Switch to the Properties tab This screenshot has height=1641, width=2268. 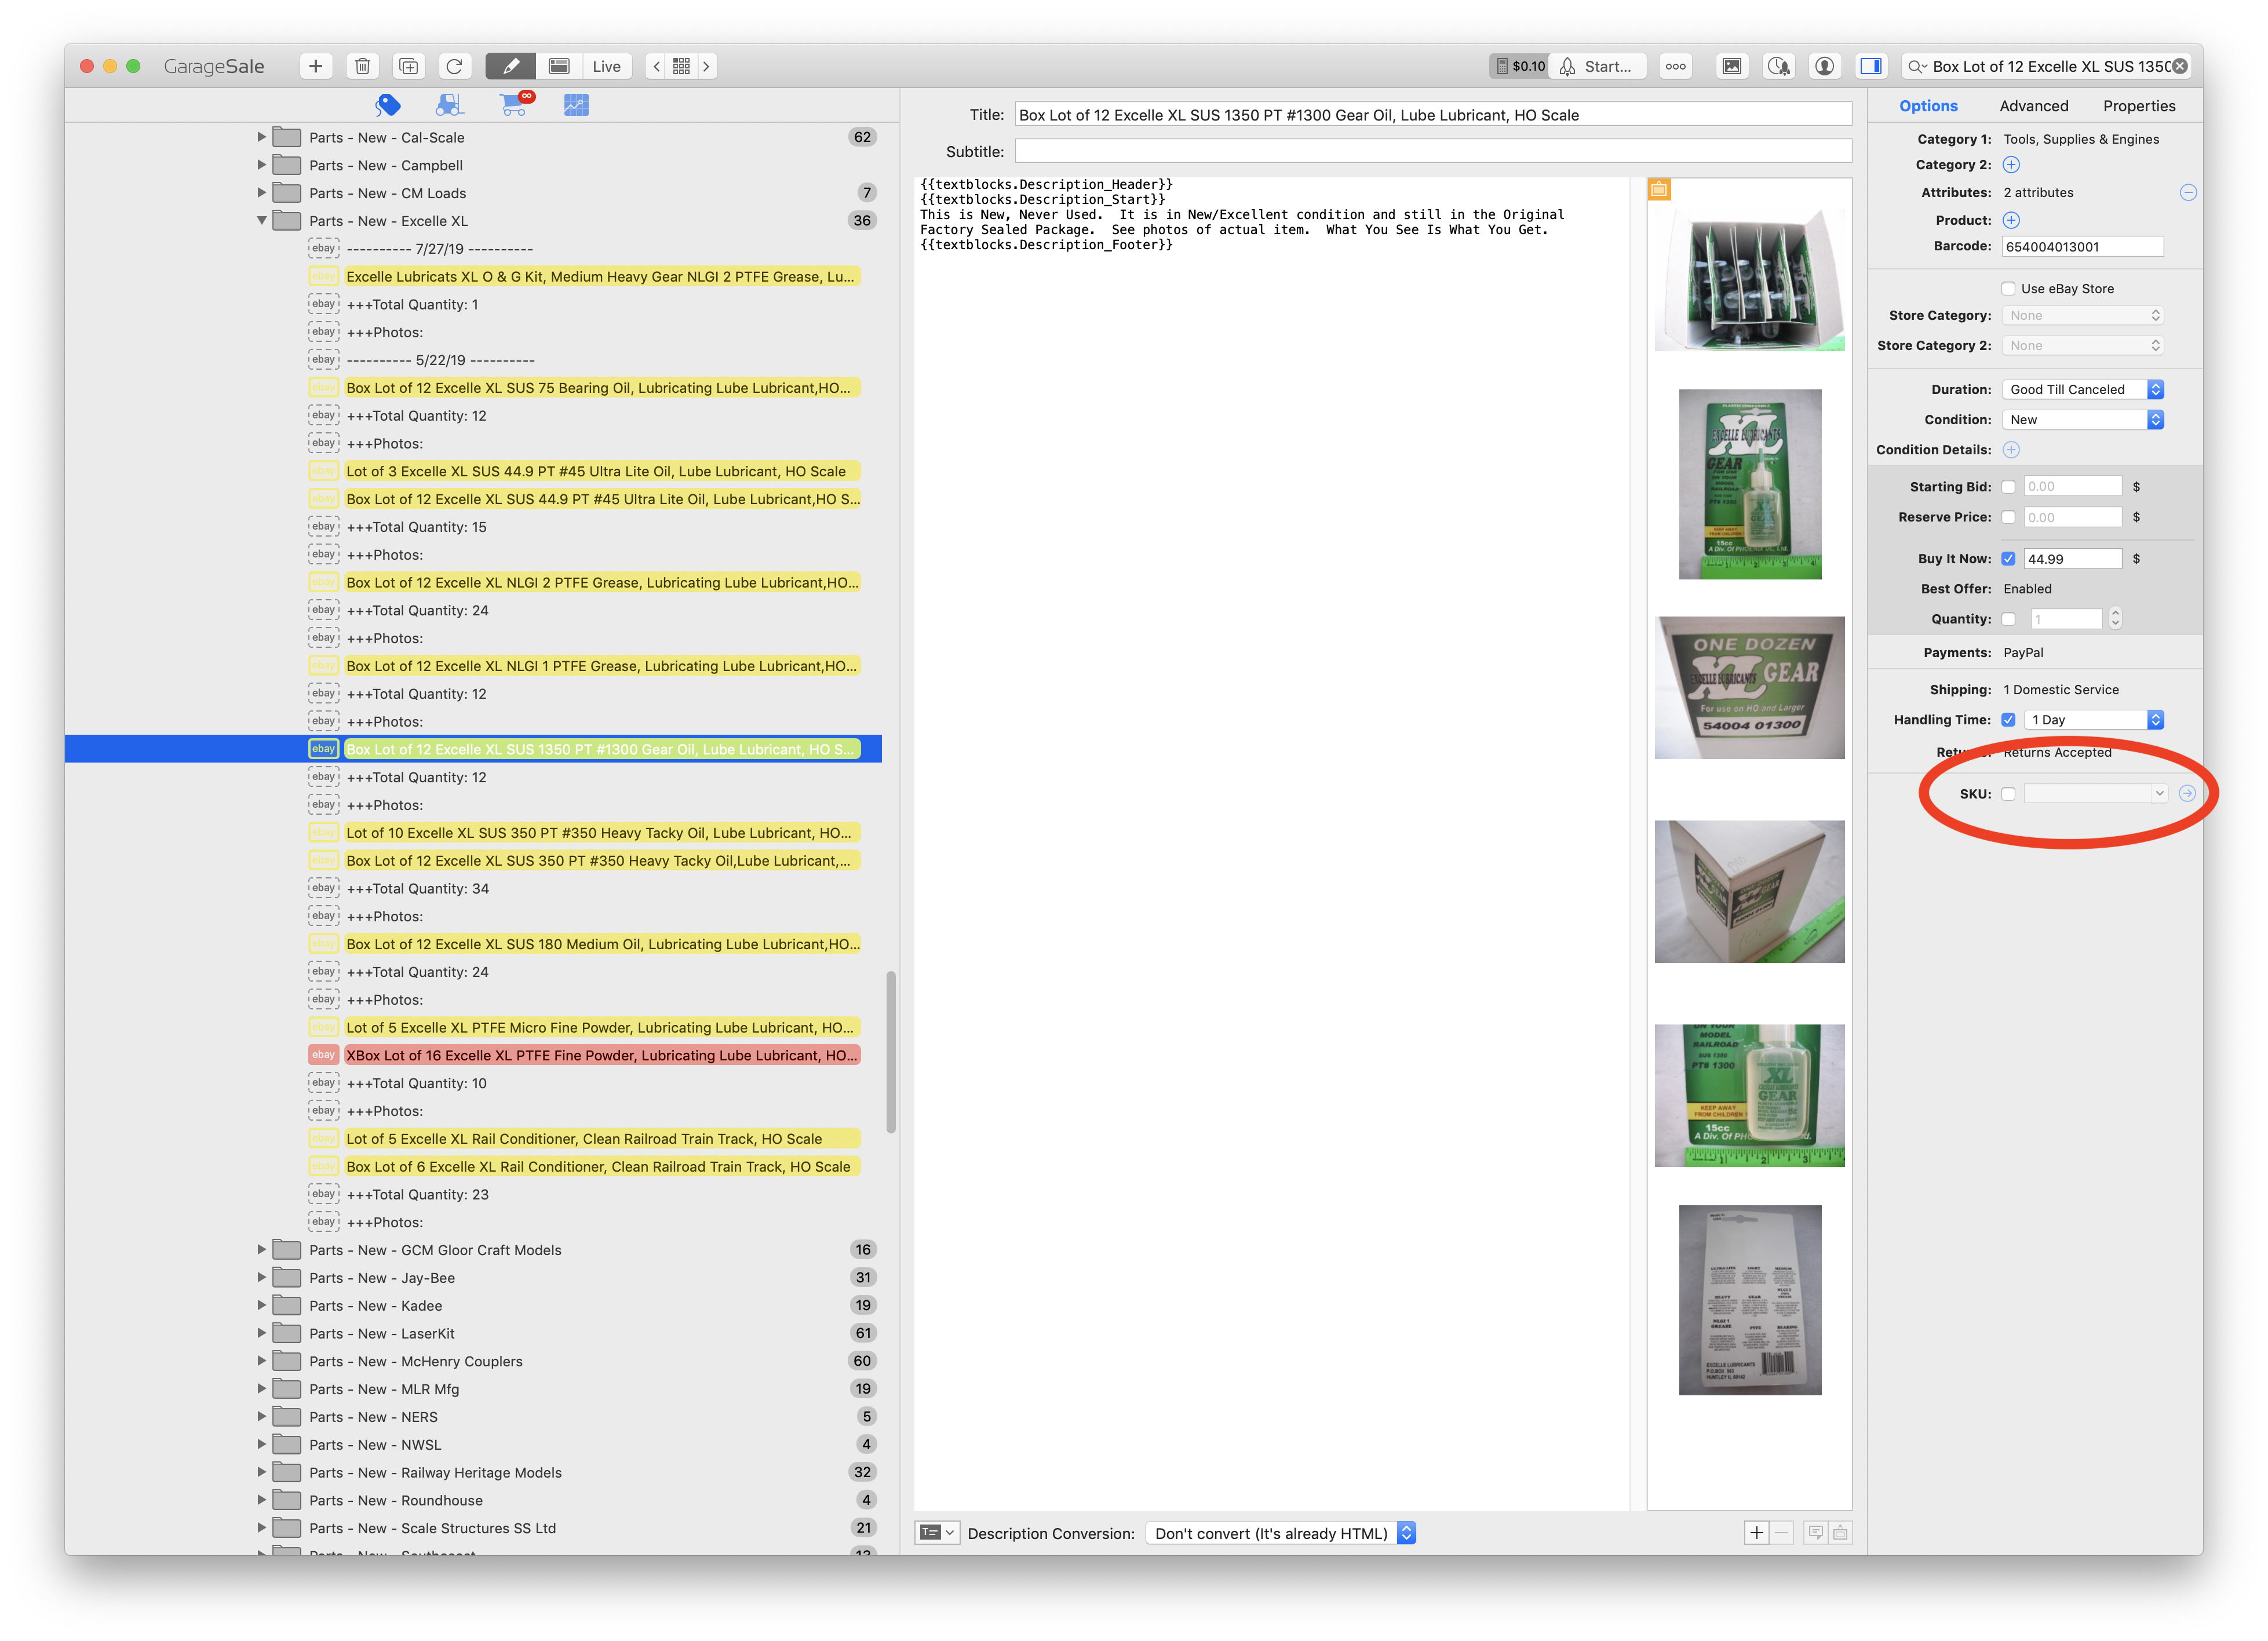point(2138,106)
